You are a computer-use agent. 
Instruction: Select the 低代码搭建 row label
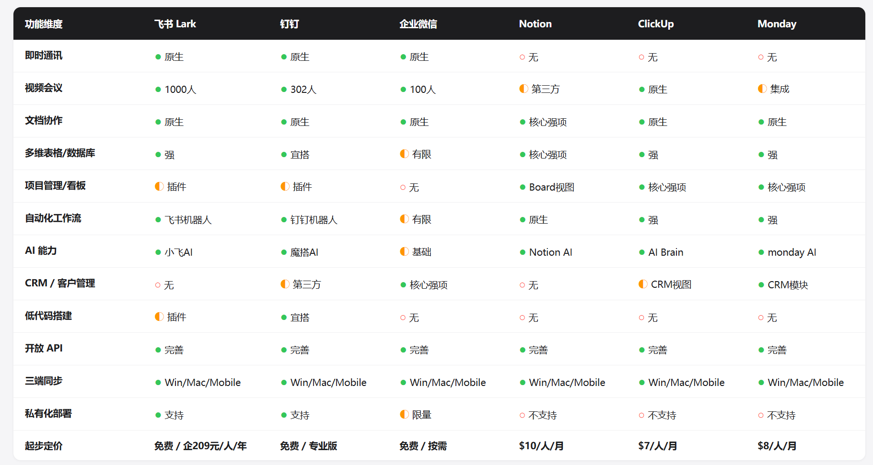coord(48,316)
